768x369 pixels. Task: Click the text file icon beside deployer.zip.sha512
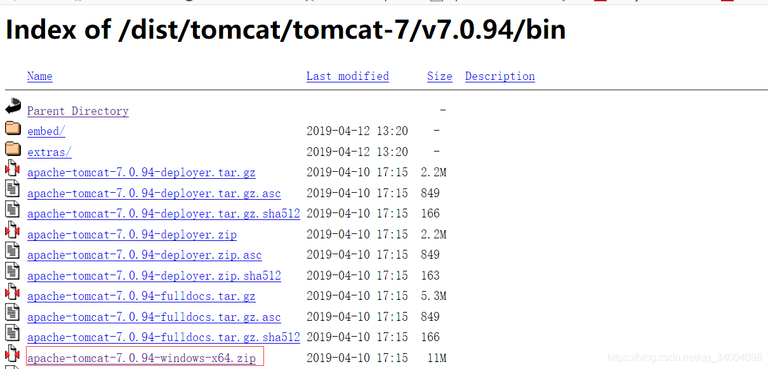tap(13, 272)
